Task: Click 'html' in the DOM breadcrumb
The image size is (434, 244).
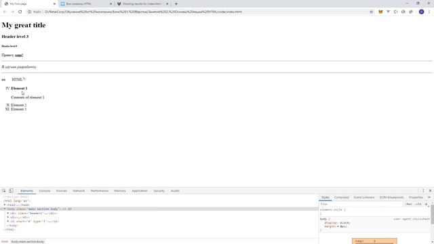Action: point(5,241)
